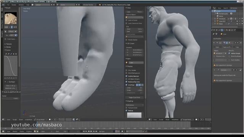Click the modifier Copy button
Viewport: 244px width, 137px height.
tap(237, 47)
